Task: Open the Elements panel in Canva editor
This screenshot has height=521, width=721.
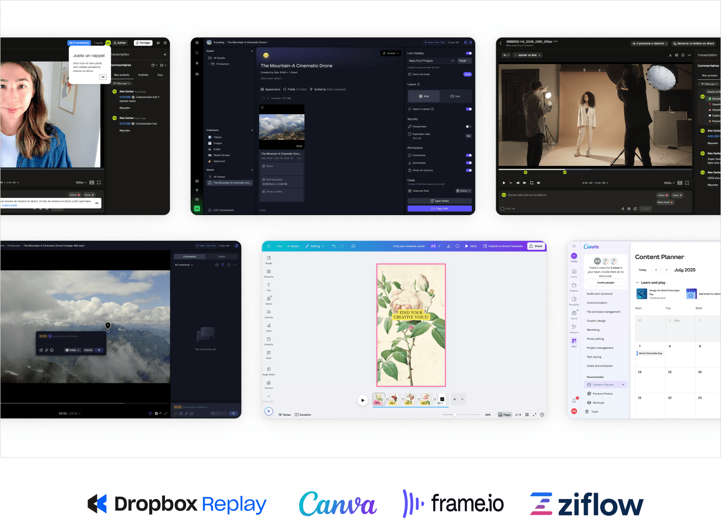Action: coord(269,273)
